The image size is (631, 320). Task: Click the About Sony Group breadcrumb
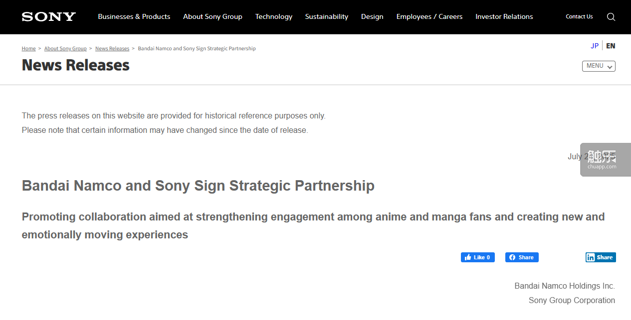pyautogui.click(x=65, y=49)
